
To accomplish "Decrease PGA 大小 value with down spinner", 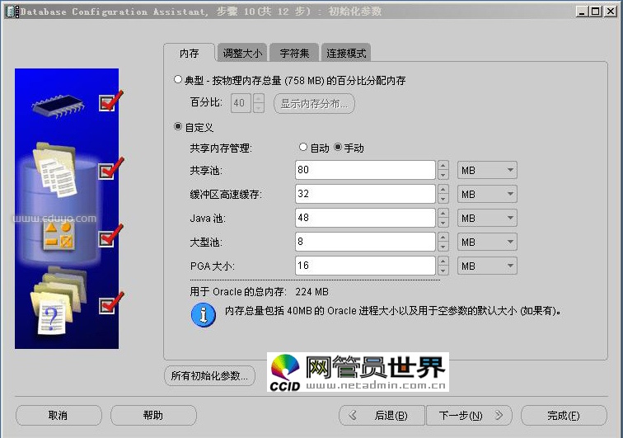I will tap(443, 271).
